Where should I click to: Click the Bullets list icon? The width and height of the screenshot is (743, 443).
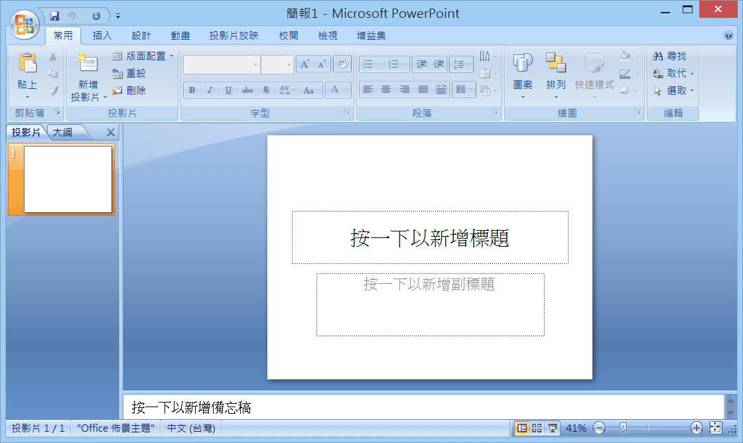click(x=368, y=64)
